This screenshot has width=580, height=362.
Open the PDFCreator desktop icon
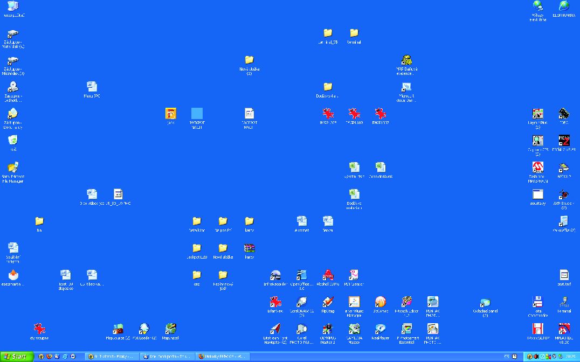pos(354,276)
